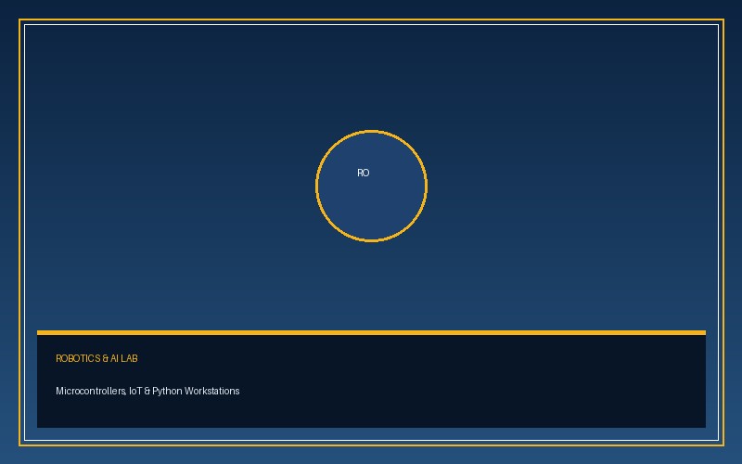
Task: Click the Microcontrollers, IoT & Python Workstations subtitle
Action: coord(147,391)
